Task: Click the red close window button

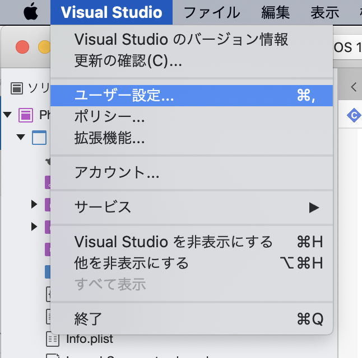Action: pyautogui.click(x=22, y=47)
